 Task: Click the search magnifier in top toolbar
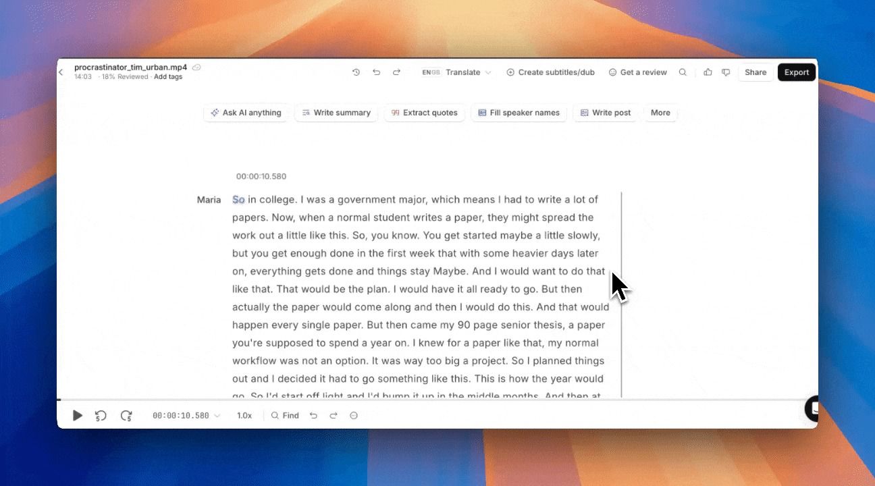point(683,72)
